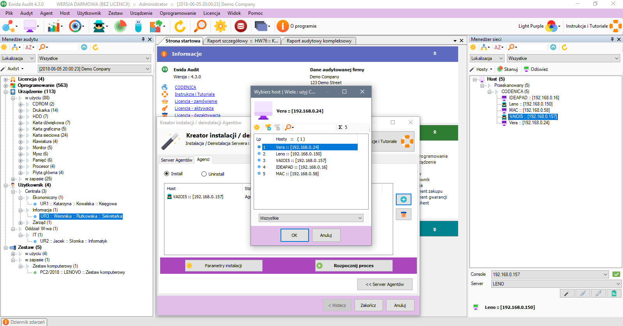Click the Rozpocznij proces button
623x326 pixels.
point(353,266)
